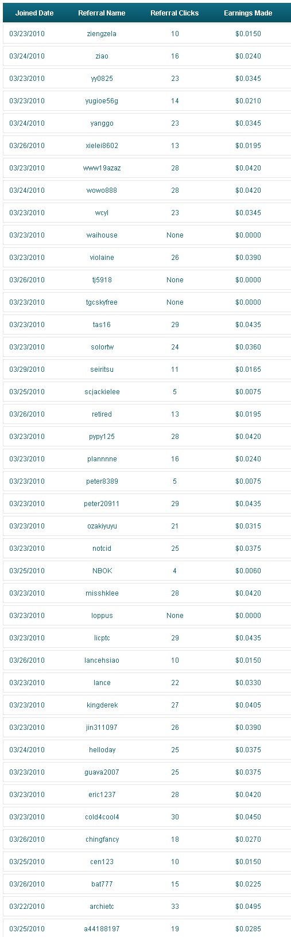Click referral name www19azaz
Viewport: 291px width, 937px height.
click(x=102, y=168)
